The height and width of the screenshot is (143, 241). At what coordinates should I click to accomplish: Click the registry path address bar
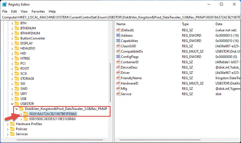pyautogui.click(x=120, y=17)
